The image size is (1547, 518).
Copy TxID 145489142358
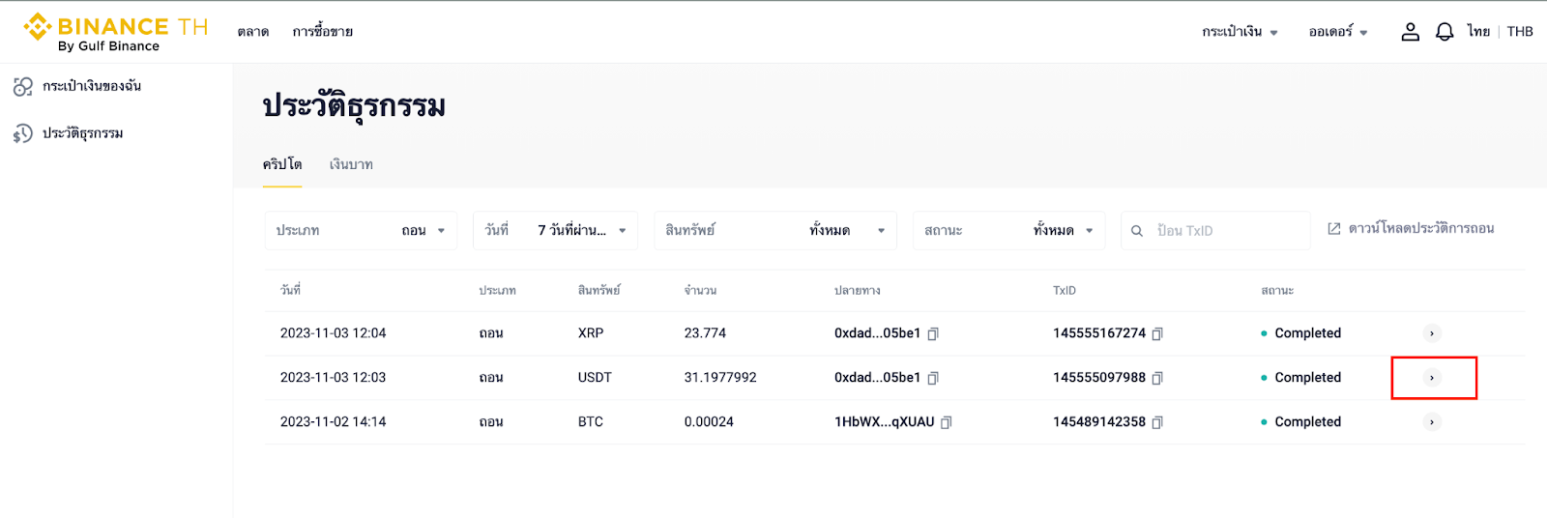[x=1157, y=422]
